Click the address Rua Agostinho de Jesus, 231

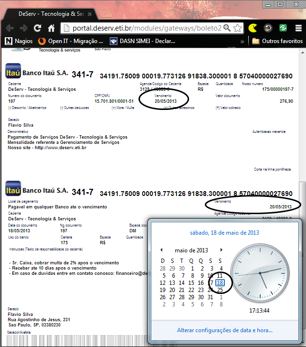[x=39, y=320]
